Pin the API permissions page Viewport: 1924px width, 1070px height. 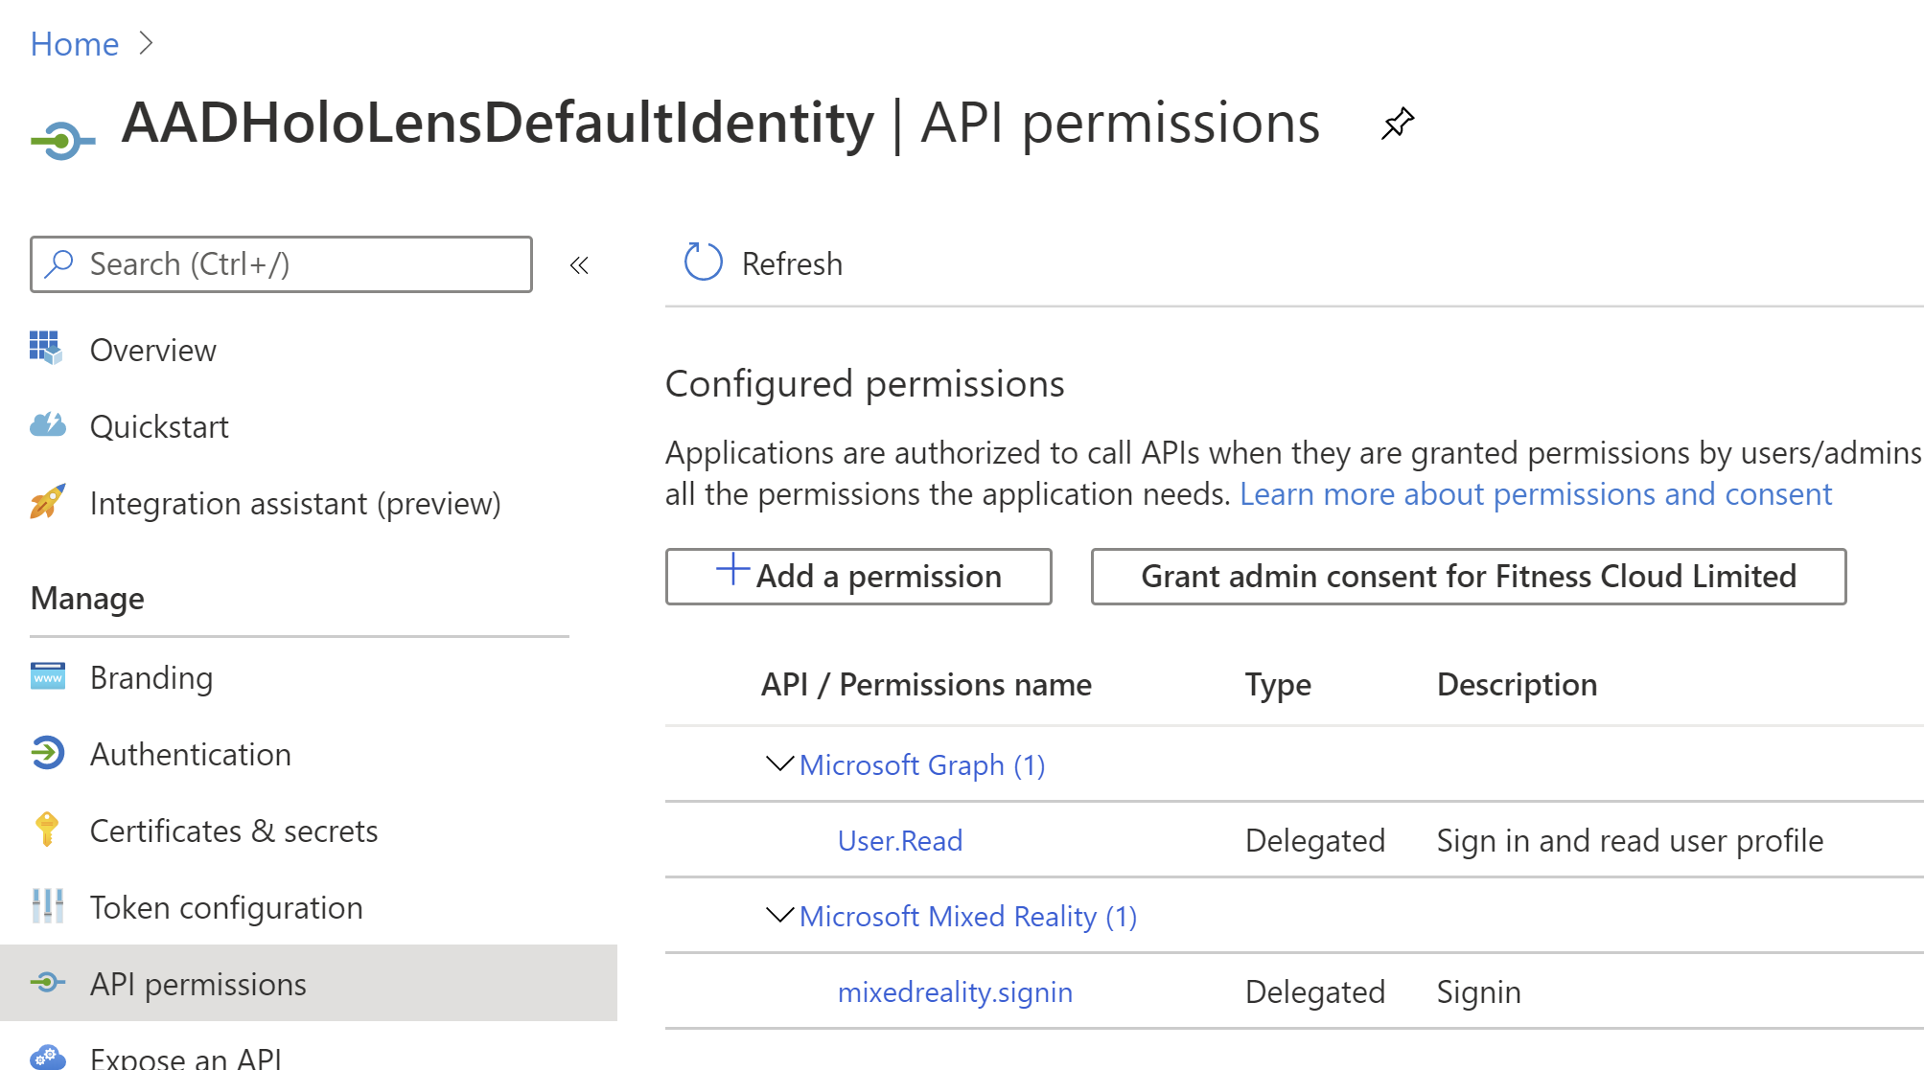[x=1398, y=124]
